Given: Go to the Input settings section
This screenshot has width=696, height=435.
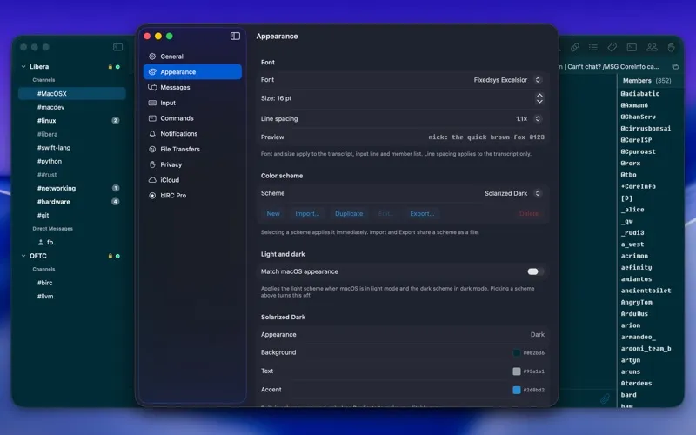Looking at the screenshot, I should (192, 103).
